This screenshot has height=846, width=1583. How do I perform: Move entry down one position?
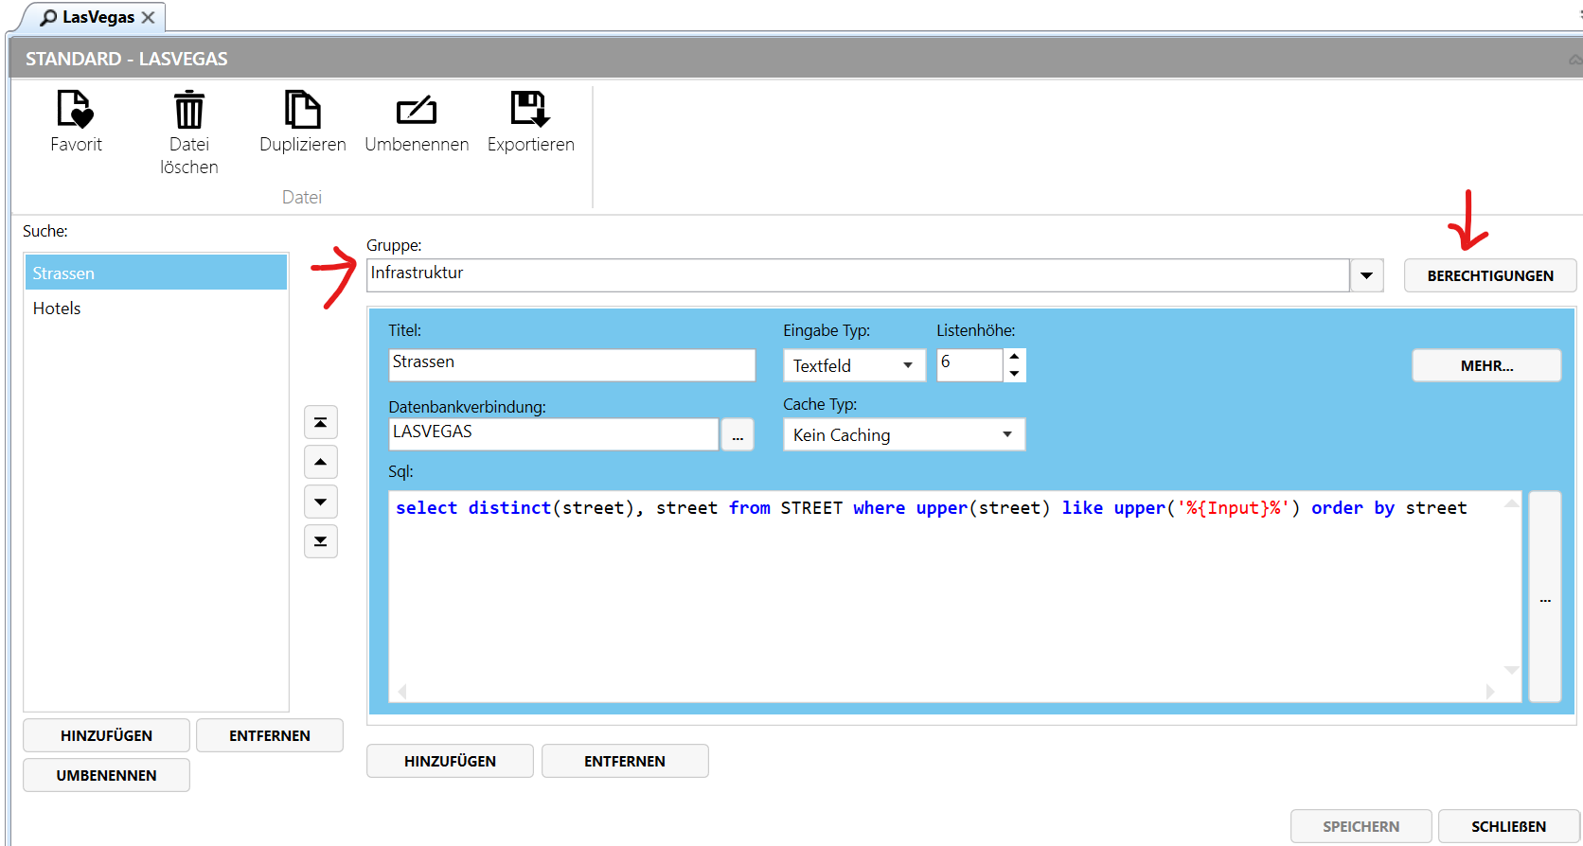[321, 502]
